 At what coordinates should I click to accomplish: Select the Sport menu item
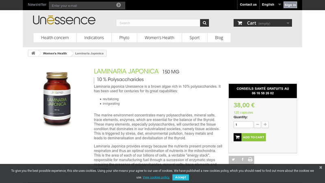click(195, 38)
